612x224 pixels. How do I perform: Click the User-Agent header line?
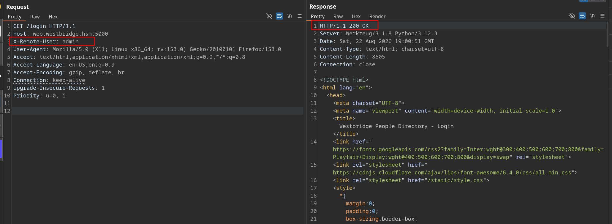point(147,49)
